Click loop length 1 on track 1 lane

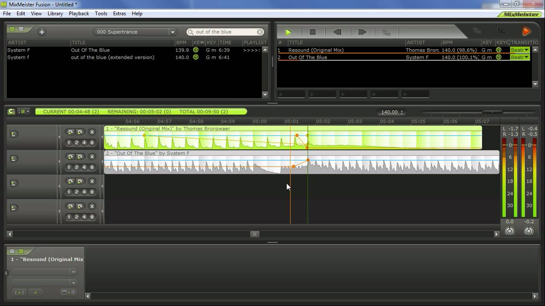(69, 143)
